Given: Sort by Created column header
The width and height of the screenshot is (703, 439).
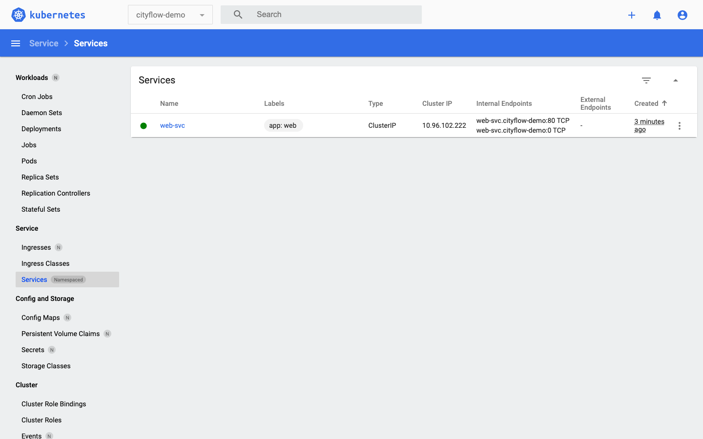Looking at the screenshot, I should click(646, 103).
